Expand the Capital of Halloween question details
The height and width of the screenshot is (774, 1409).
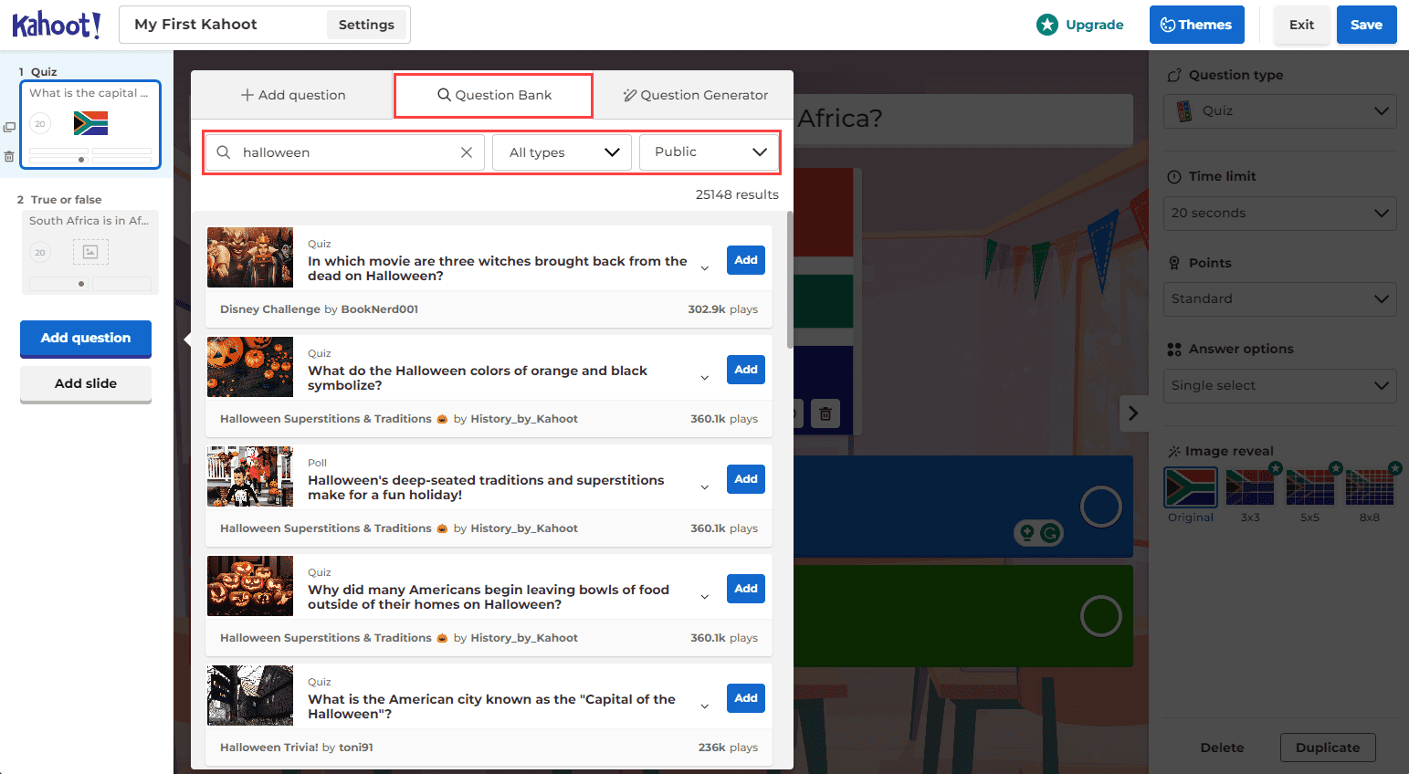705,706
